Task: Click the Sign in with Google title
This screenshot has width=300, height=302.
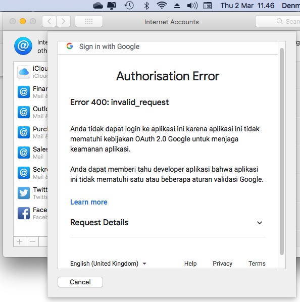Action: [109, 46]
